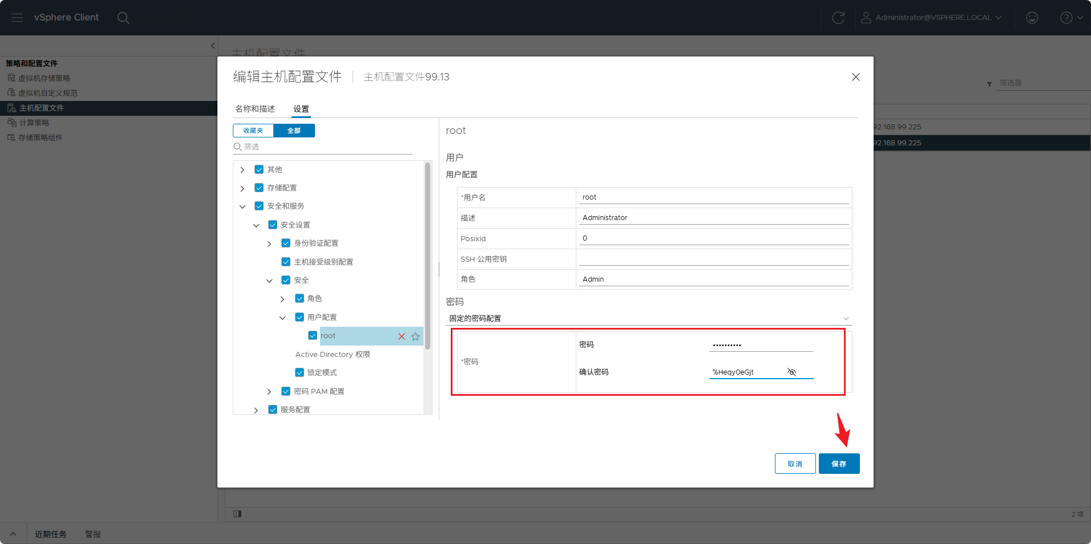Image resolution: width=1091 pixels, height=544 pixels.
Task: Collapse the 安全和服务 tree node
Action: click(243, 206)
